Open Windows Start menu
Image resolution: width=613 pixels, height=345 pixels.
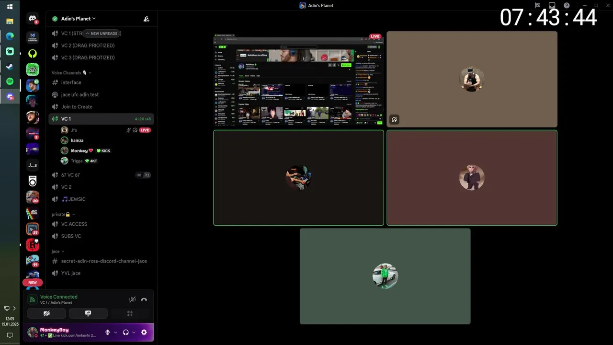click(x=10, y=7)
